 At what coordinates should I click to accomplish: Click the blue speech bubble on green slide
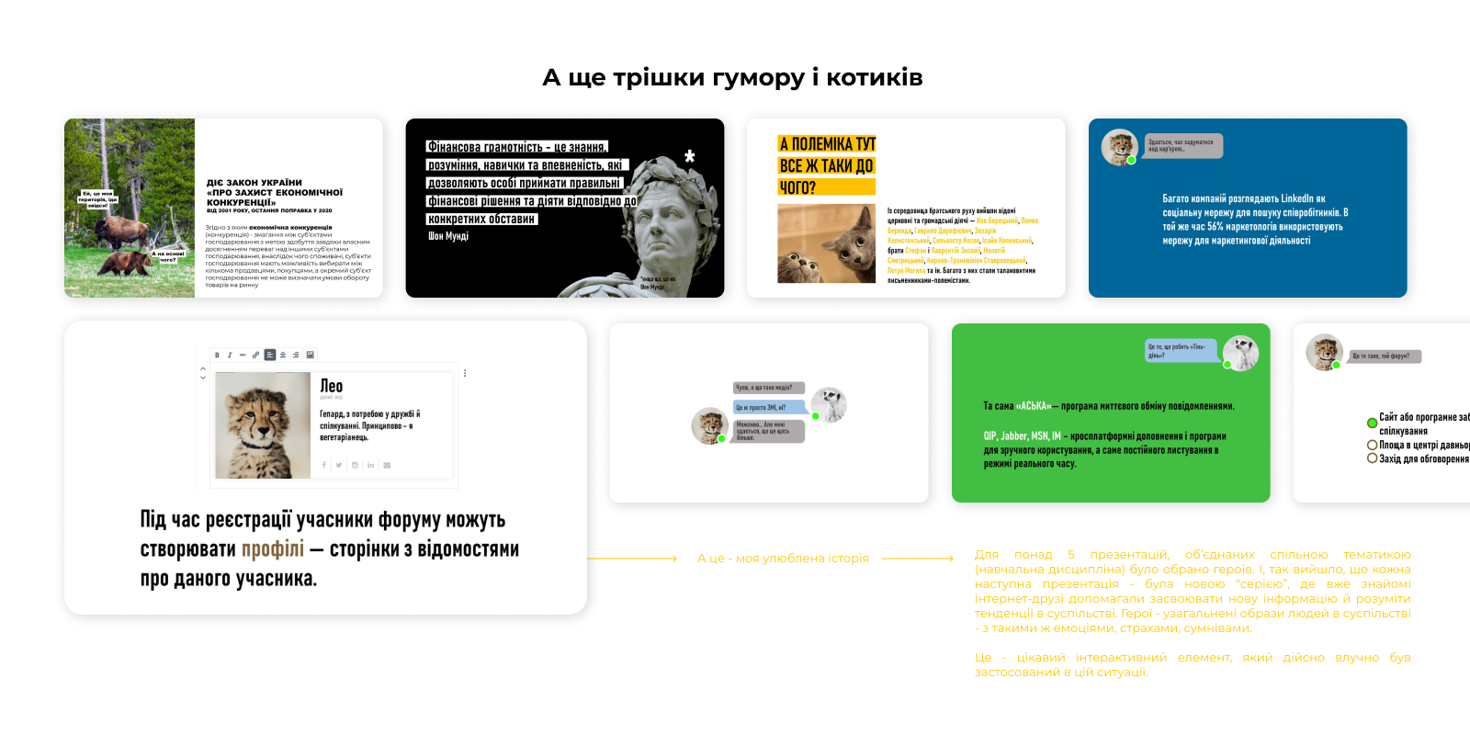point(1182,350)
